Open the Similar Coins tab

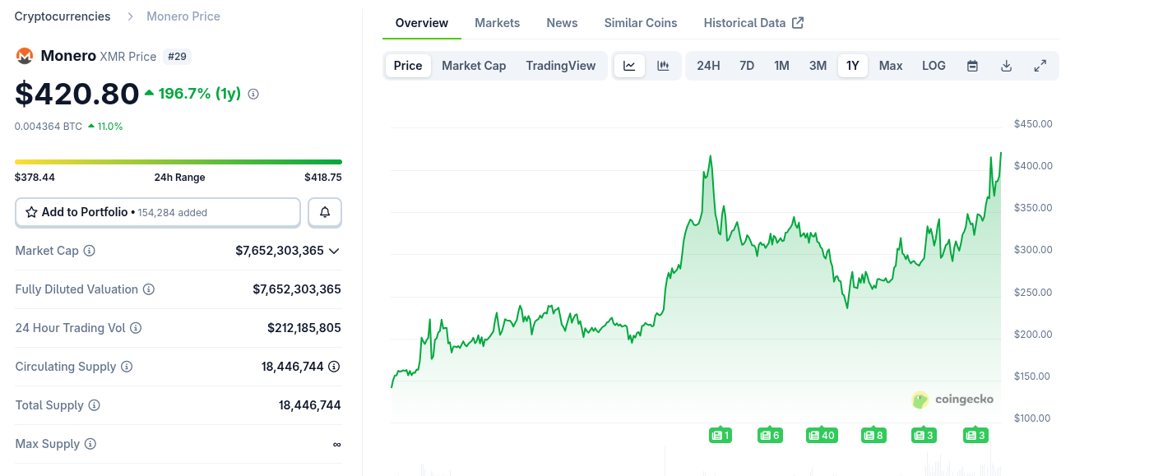pos(641,23)
